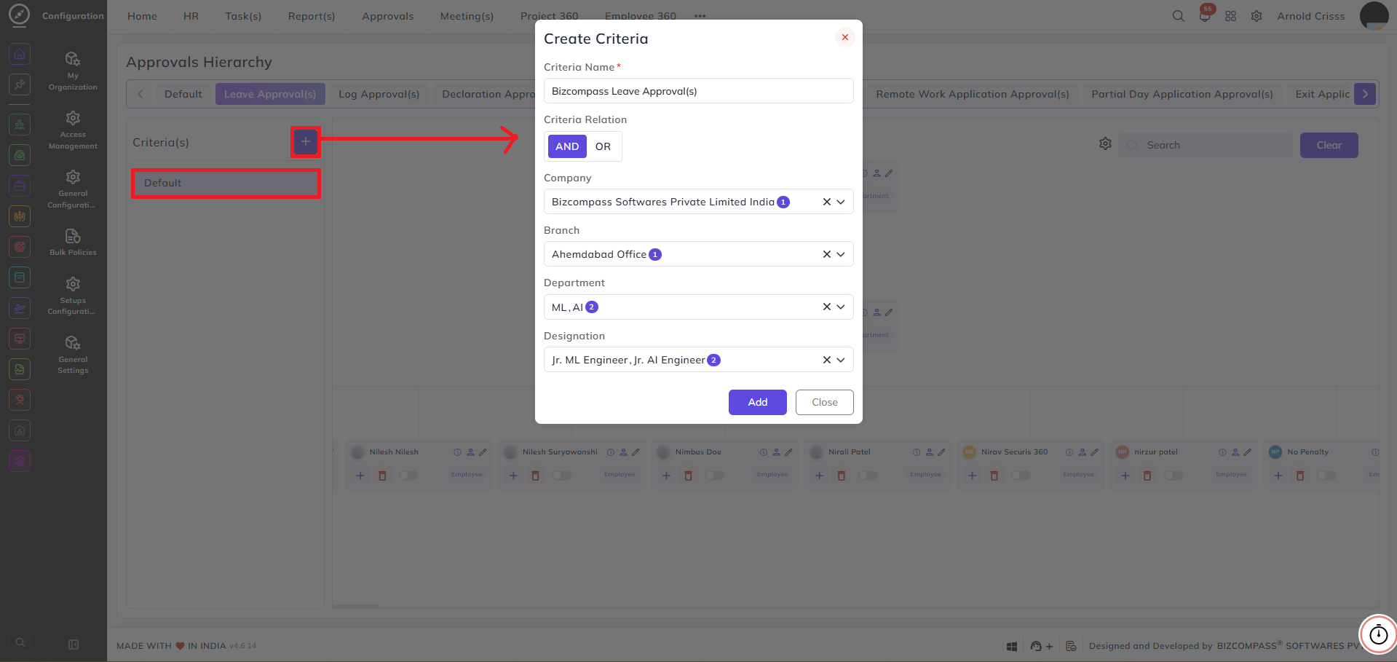Close the Create Criteria dialog with X
Image resolution: width=1397 pixels, height=662 pixels.
(844, 37)
